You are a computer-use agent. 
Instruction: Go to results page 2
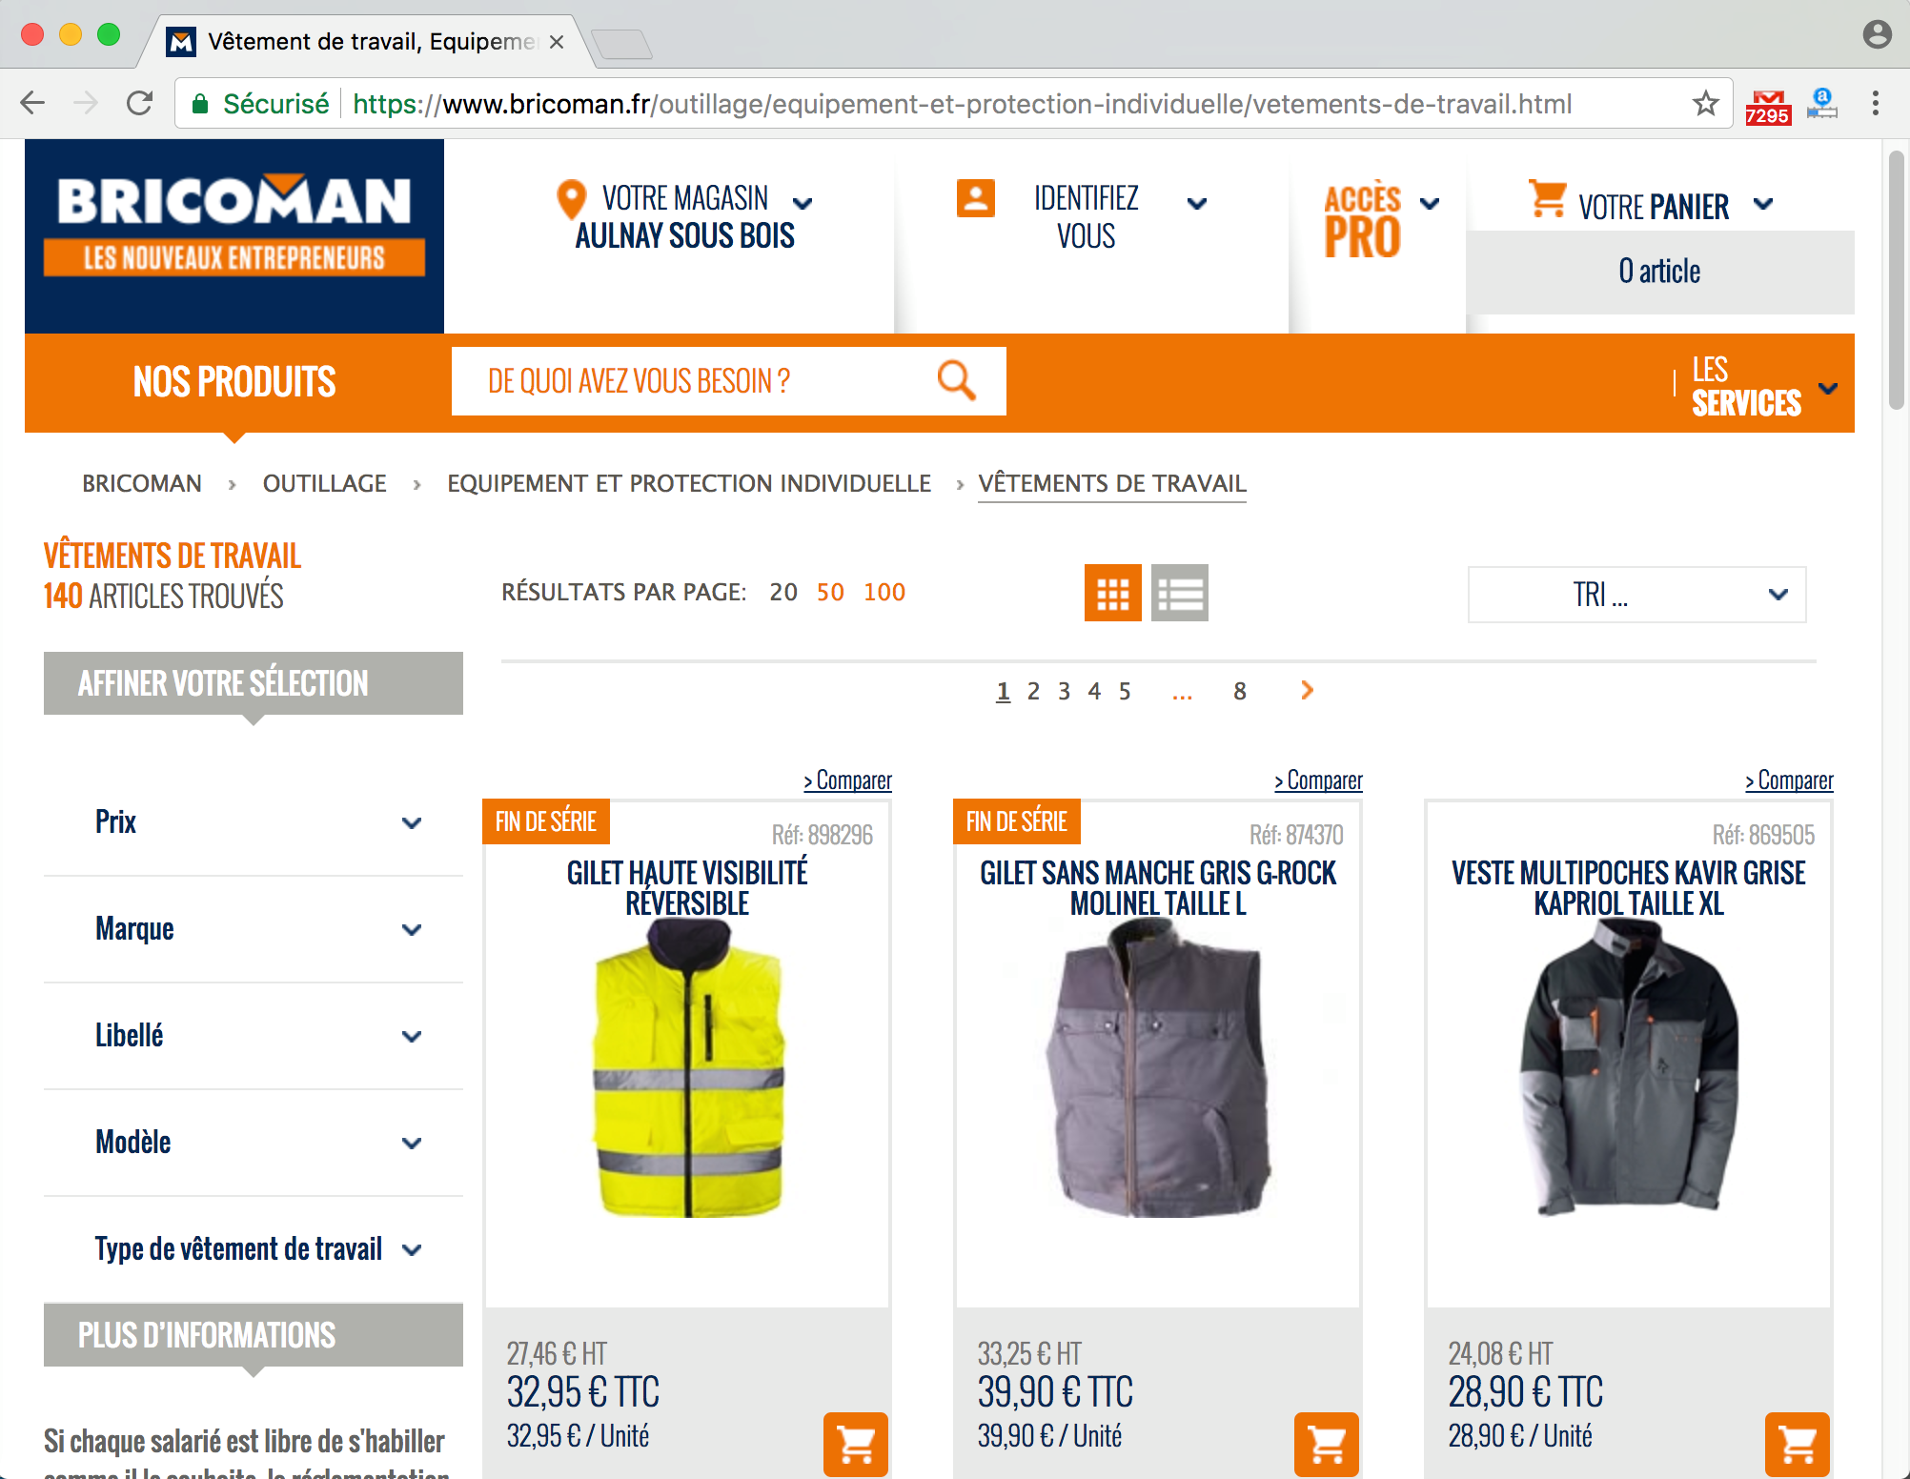(x=1033, y=691)
